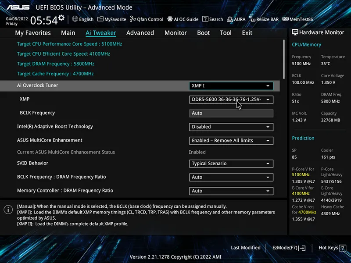Open the My Favorites tab
The image size is (351, 263).
[33, 33]
